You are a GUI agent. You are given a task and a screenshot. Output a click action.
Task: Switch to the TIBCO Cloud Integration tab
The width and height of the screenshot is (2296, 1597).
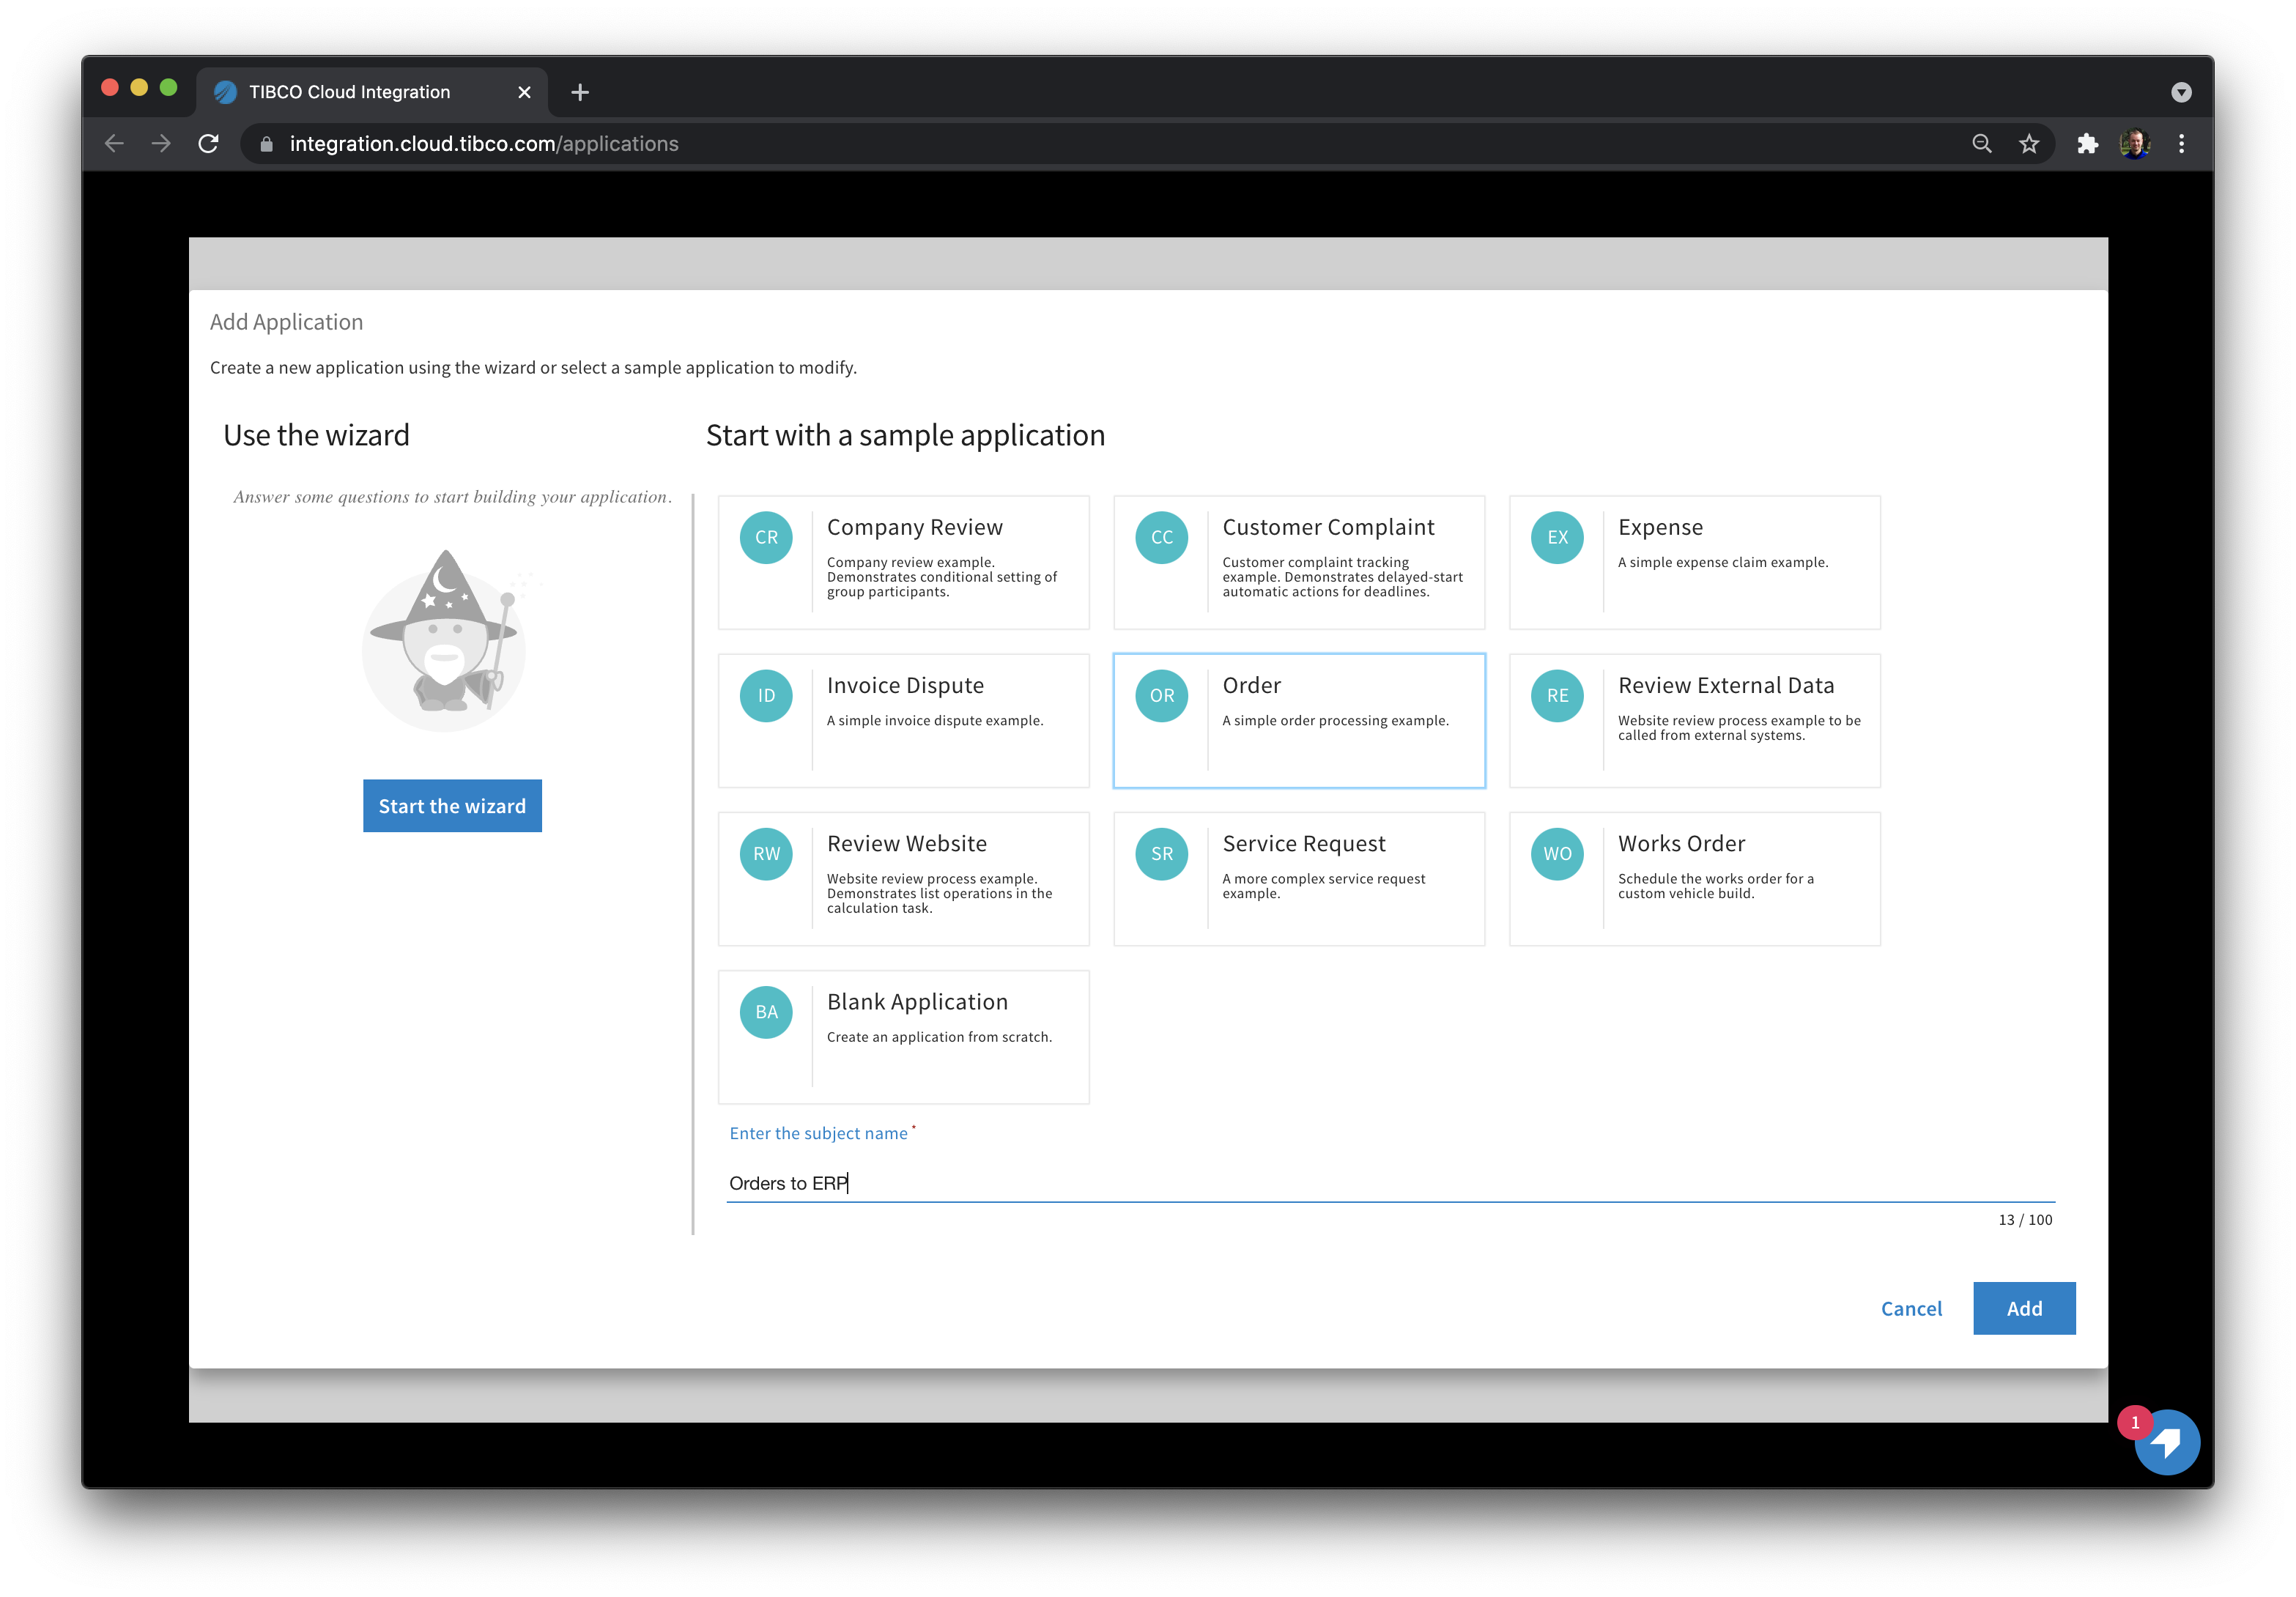click(x=349, y=91)
